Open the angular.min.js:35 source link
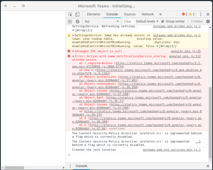The image size is (213, 170). coord(186,51)
